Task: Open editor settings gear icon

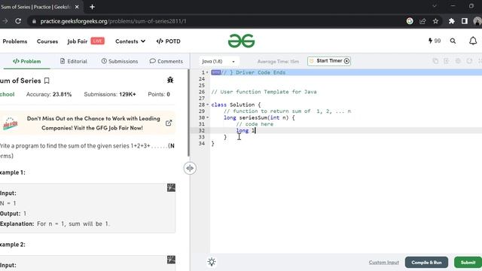Action: (458, 61)
